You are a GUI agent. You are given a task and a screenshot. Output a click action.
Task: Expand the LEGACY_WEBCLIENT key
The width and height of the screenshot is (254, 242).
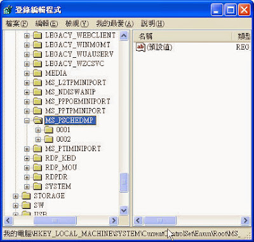[x=27, y=36]
